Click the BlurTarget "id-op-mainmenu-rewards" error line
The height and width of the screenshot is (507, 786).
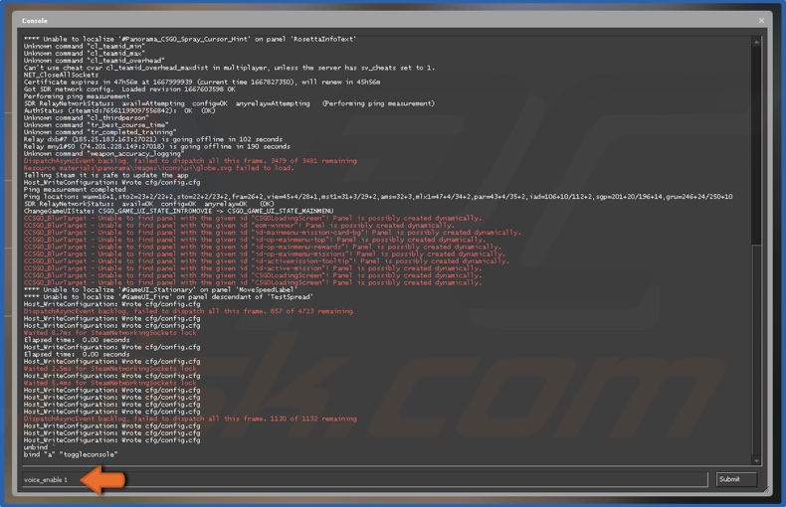[x=263, y=247]
